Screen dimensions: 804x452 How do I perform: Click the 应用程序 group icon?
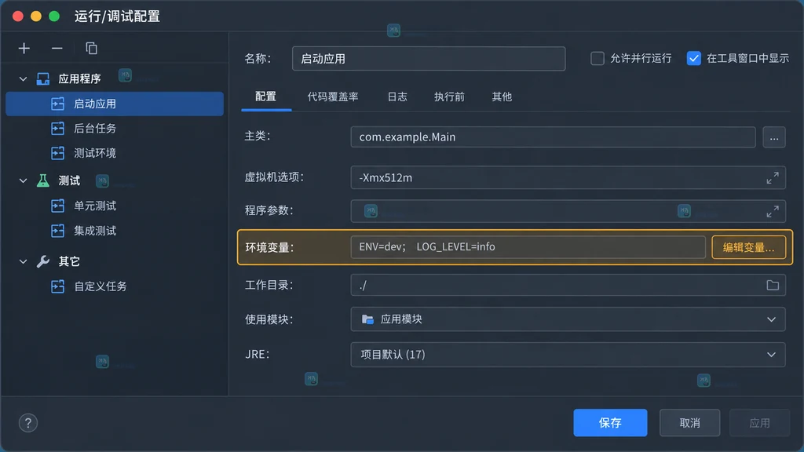tap(43, 78)
